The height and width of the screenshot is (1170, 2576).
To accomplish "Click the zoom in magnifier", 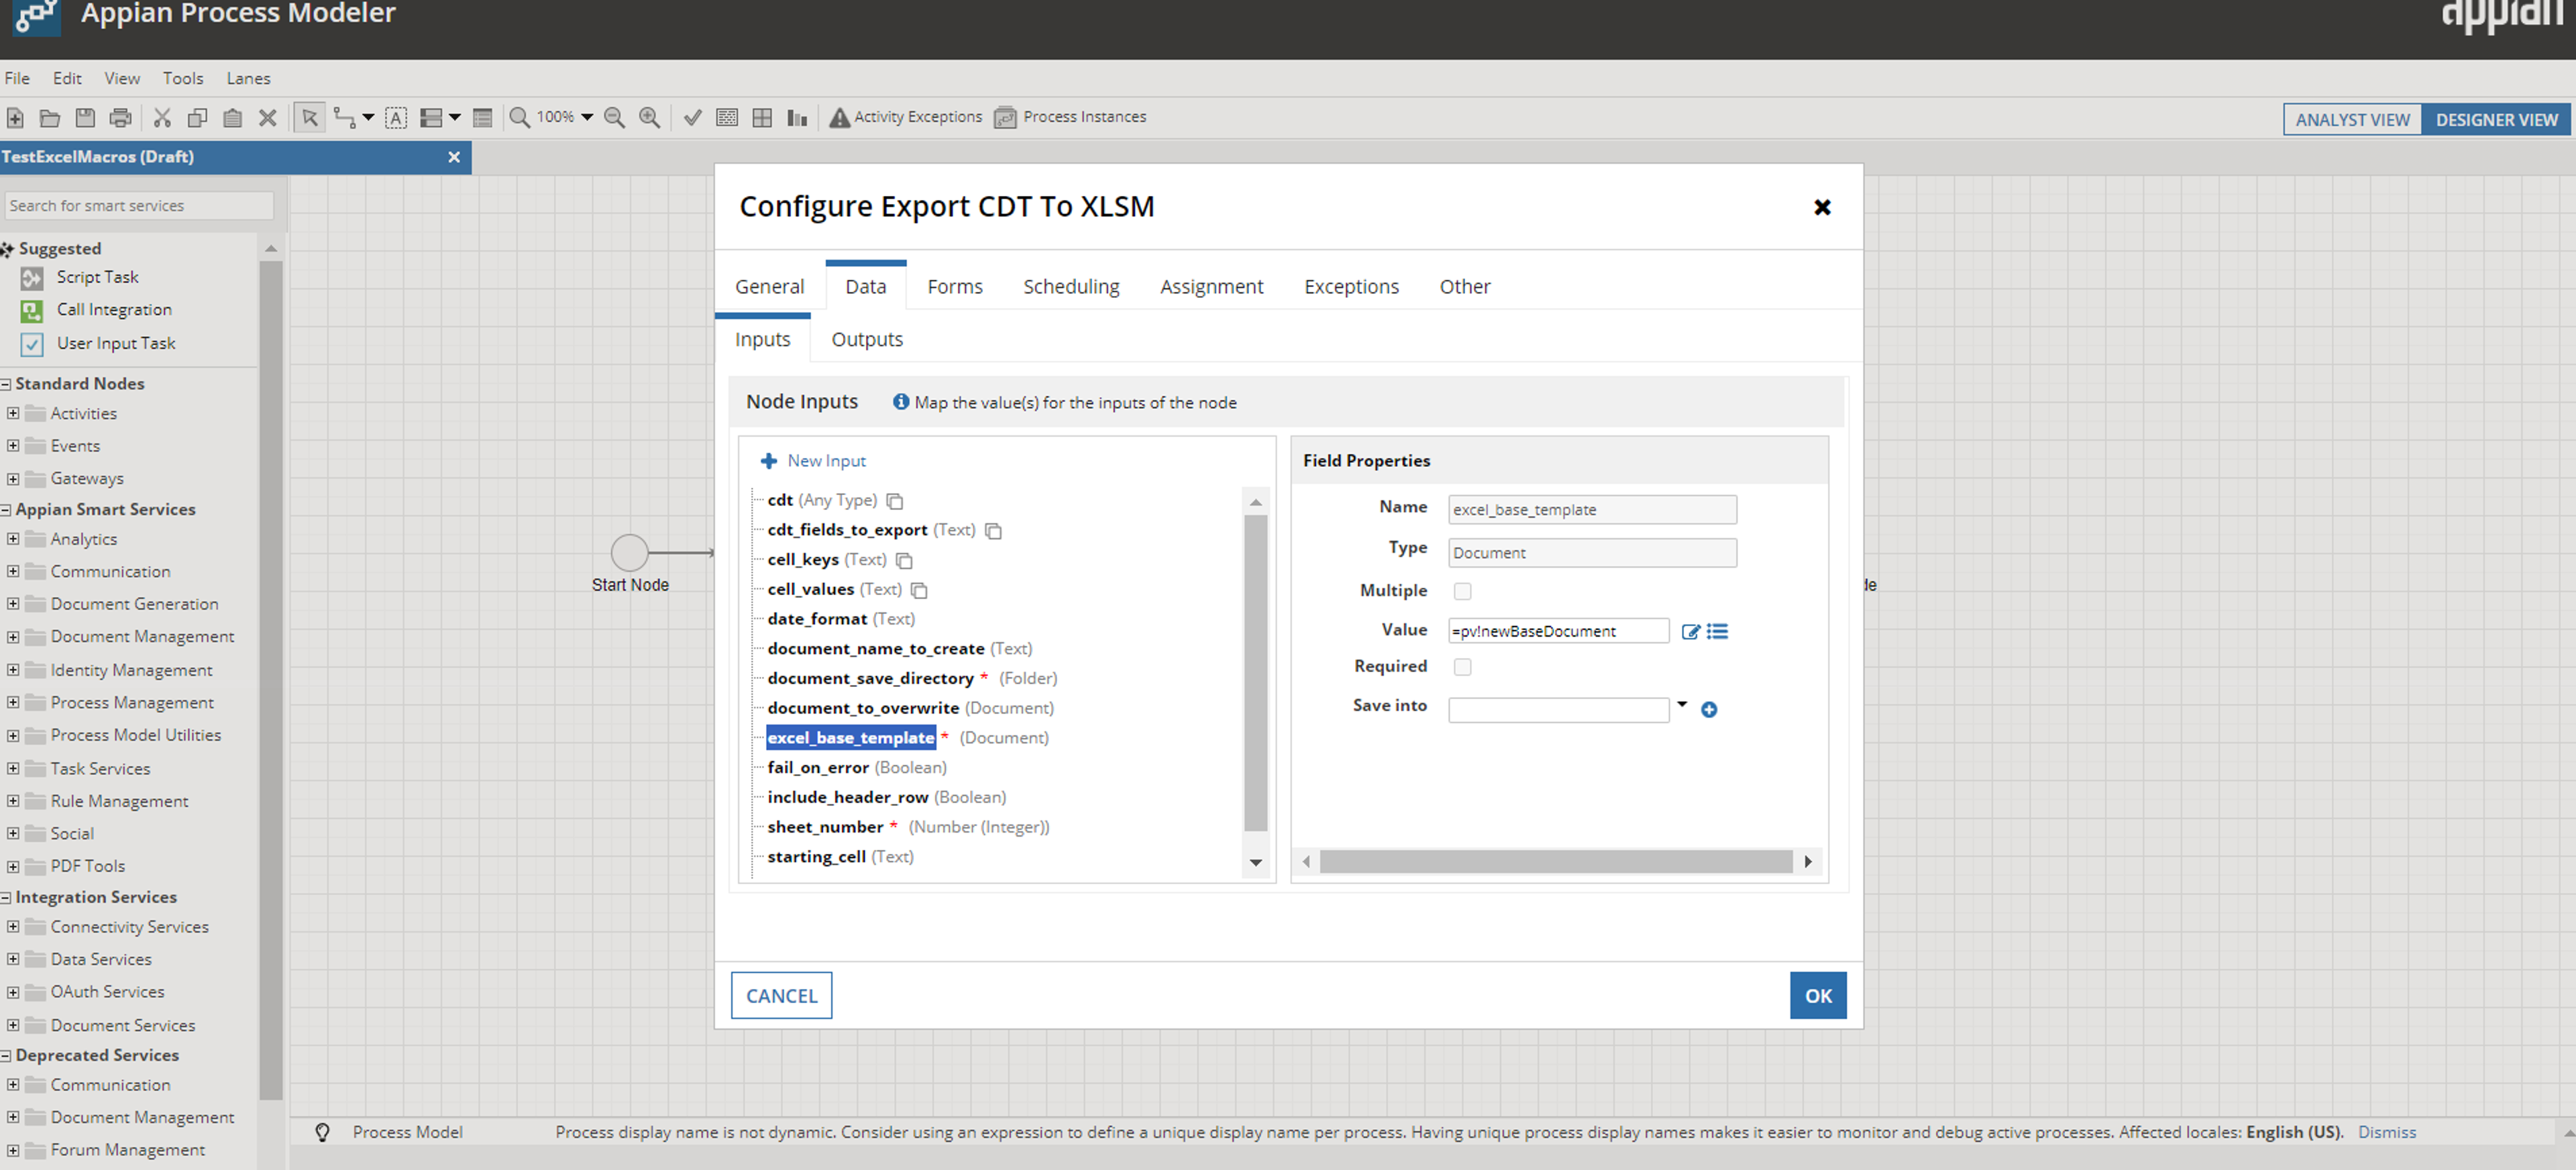I will pos(650,118).
